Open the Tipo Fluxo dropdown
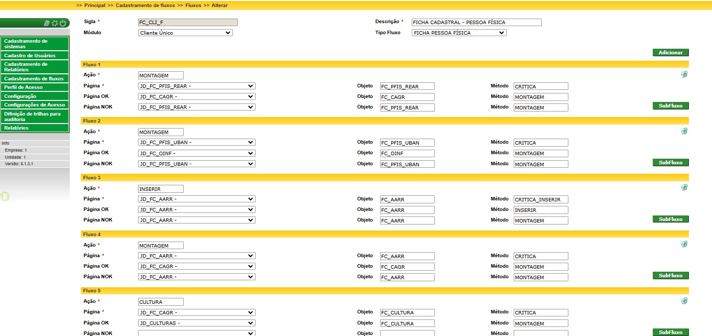 pos(459,33)
